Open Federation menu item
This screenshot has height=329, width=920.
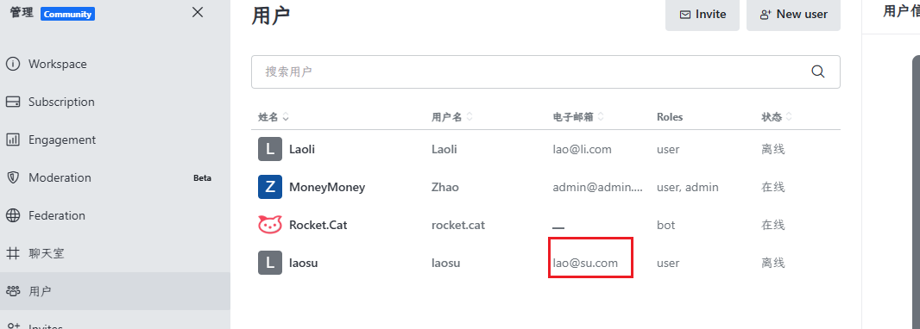115,215
